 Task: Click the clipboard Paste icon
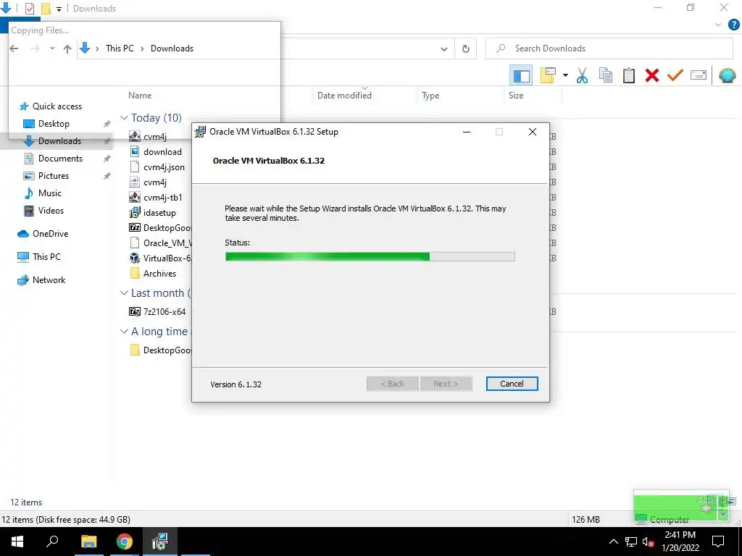(628, 75)
